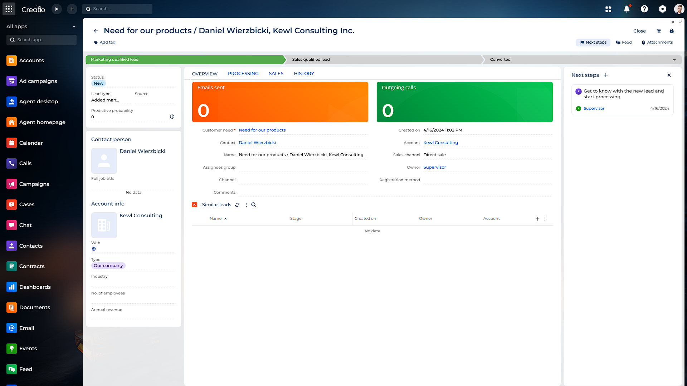
Task: Open the user profile avatar
Action: pyautogui.click(x=679, y=9)
